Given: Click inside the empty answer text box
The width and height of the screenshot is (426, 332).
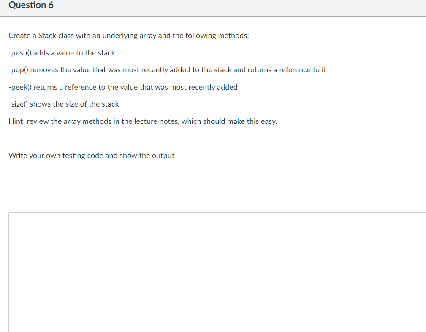Looking at the screenshot, I should 217,272.
